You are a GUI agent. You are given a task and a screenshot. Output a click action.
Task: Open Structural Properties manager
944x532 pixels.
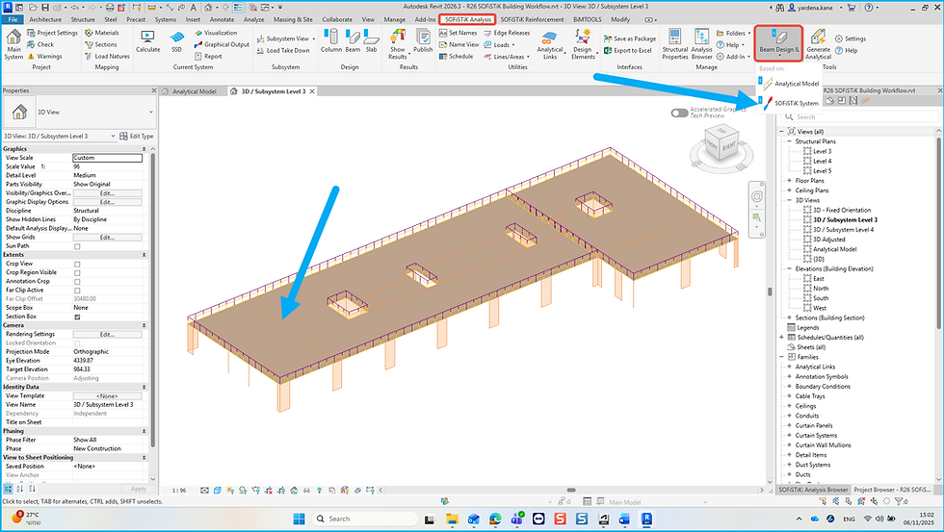tap(675, 44)
